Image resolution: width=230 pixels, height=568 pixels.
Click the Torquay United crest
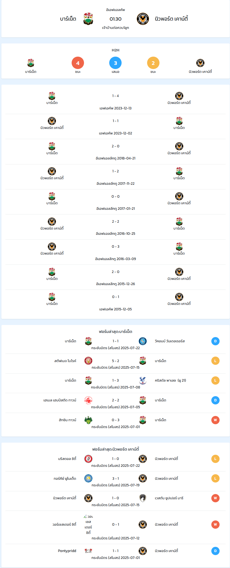click(x=88, y=479)
